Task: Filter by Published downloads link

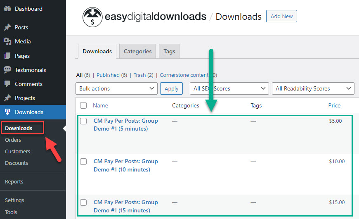Action: click(108, 75)
